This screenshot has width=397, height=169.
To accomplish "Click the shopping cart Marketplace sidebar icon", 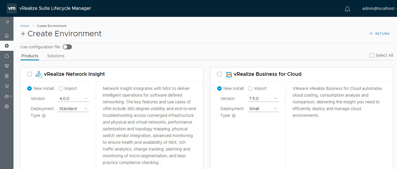I will click(7, 86).
